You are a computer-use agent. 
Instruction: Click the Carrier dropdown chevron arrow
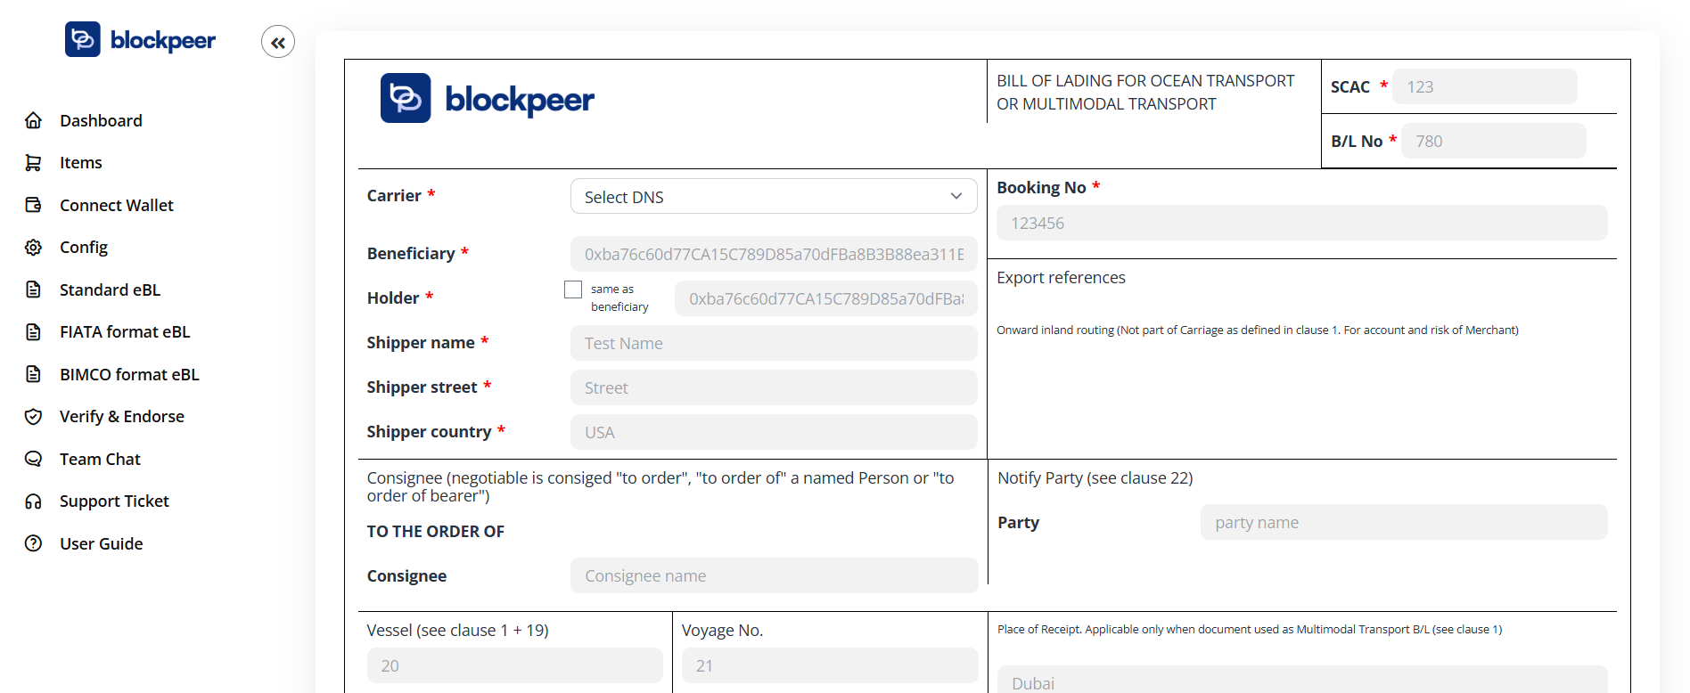click(956, 197)
